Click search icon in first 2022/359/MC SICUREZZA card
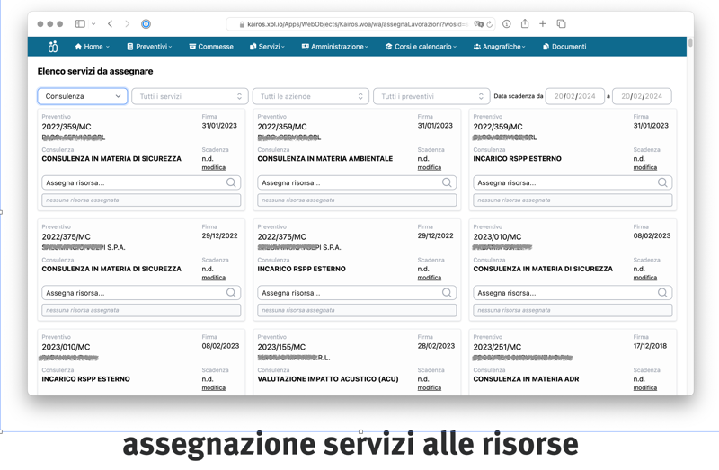The width and height of the screenshot is (719, 470). pyautogui.click(x=231, y=182)
